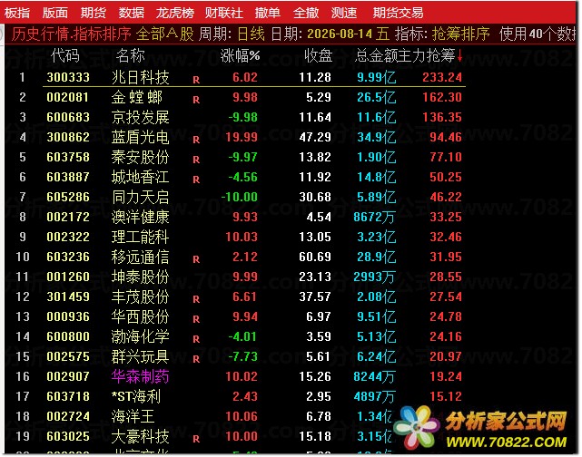Select 理工能科 stock name
This screenshot has height=457, width=582.
(141, 237)
